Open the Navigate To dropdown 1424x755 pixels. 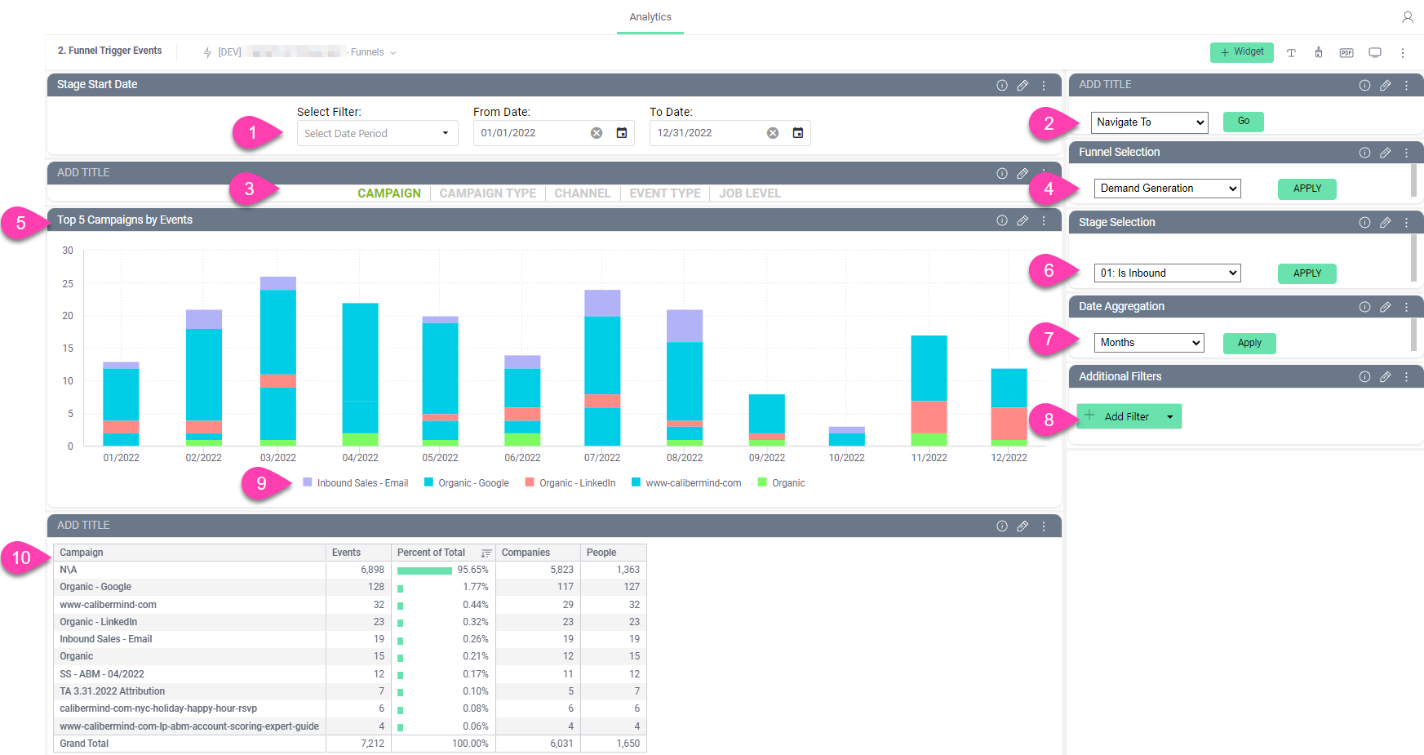tap(1149, 122)
